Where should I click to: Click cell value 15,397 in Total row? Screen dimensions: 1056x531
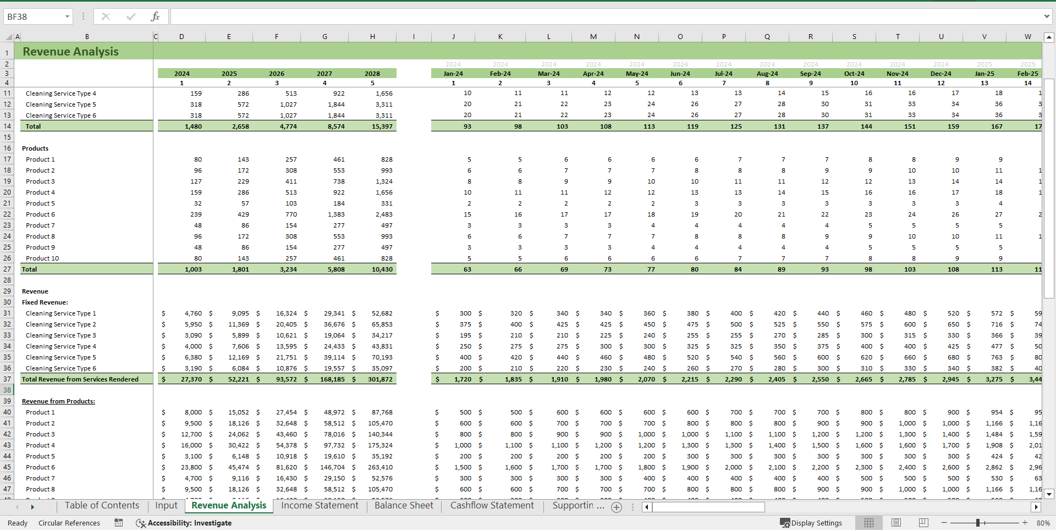(x=382, y=126)
